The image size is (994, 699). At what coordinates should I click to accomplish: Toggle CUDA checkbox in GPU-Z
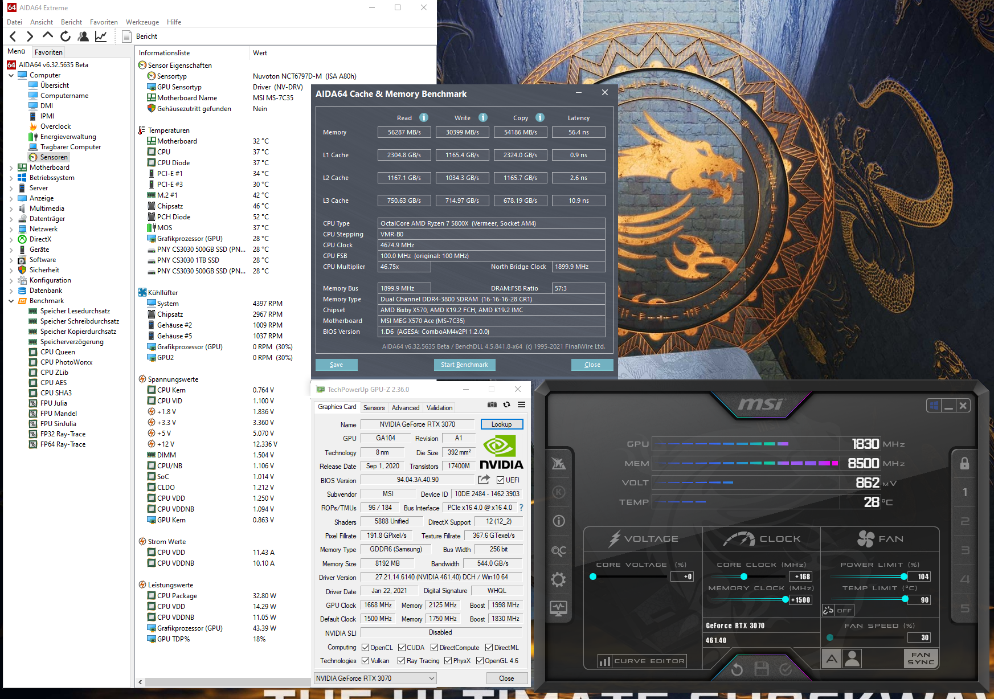tap(402, 648)
